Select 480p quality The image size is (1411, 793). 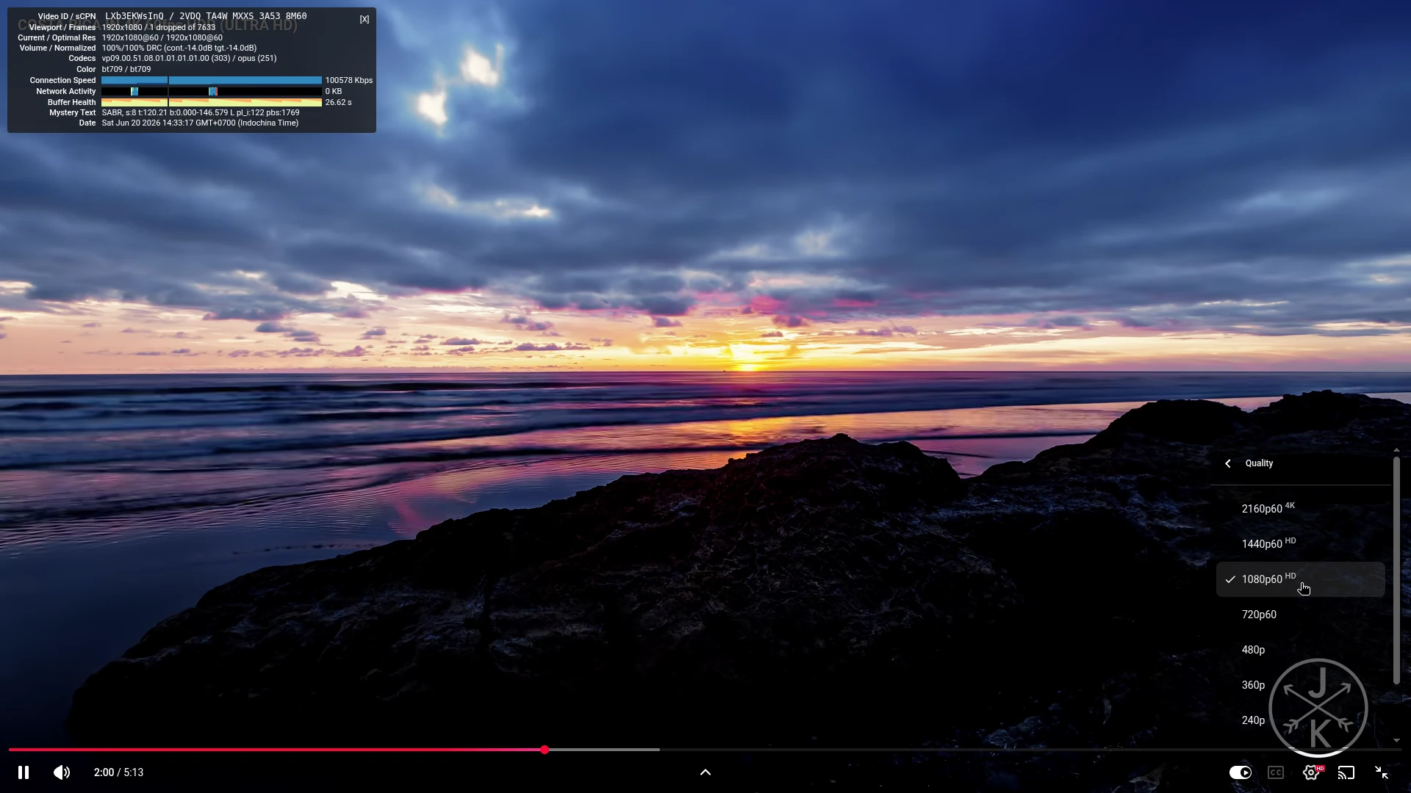tap(1301, 650)
